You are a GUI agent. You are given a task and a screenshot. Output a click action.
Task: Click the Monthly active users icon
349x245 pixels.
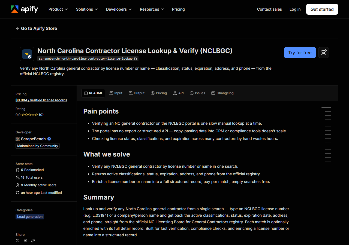tap(18, 185)
